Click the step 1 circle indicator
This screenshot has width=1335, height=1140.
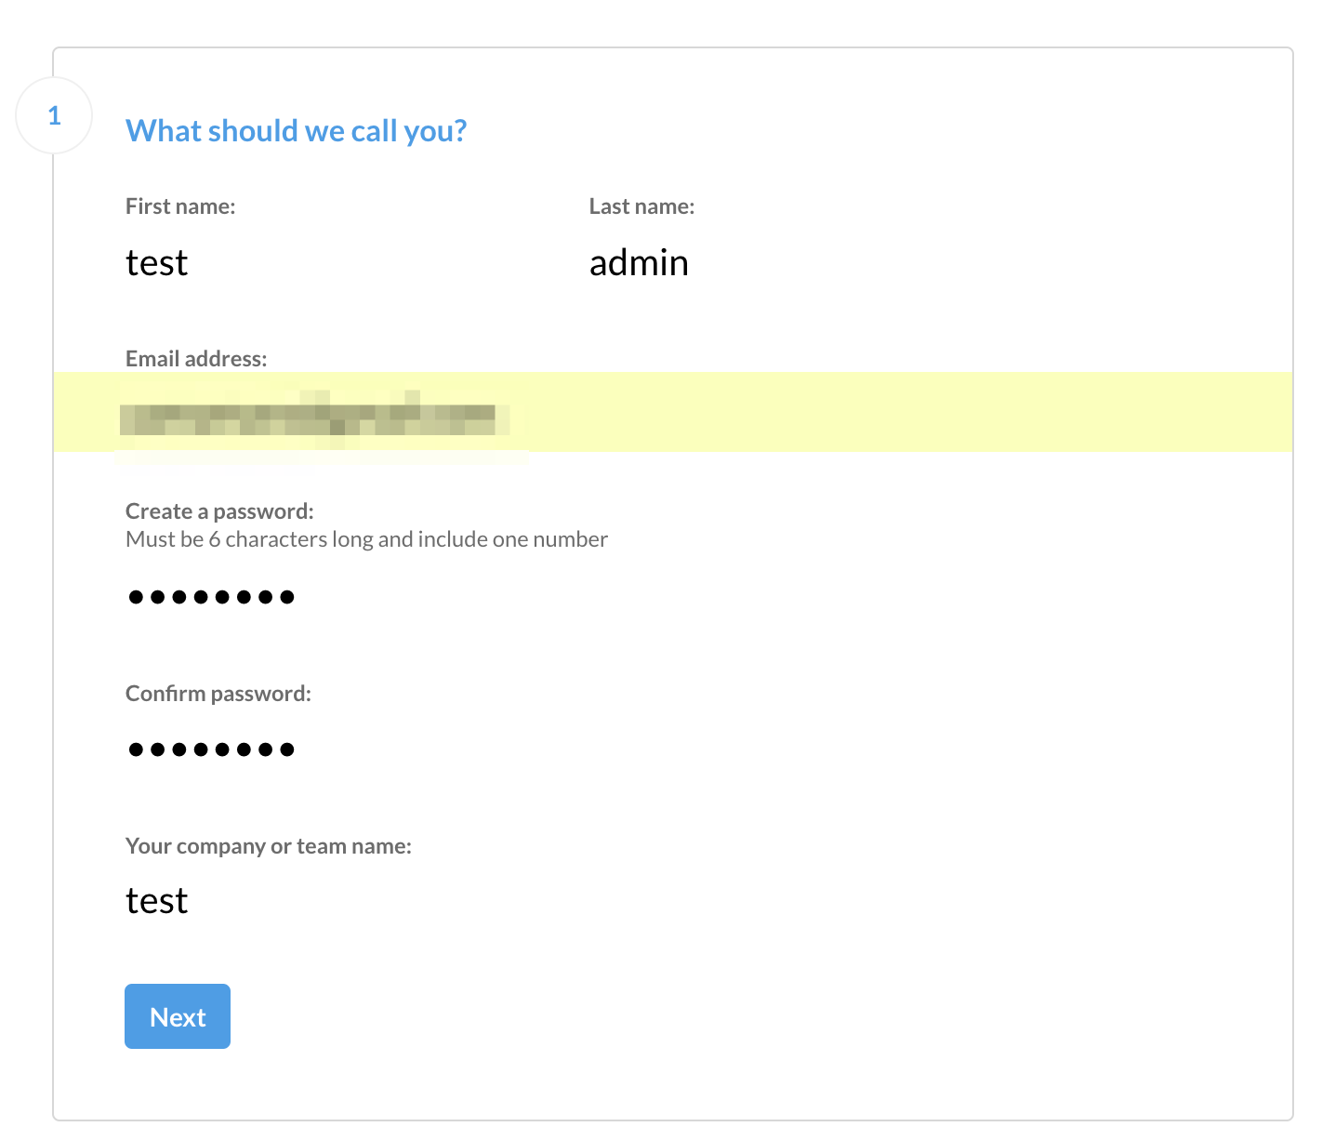pos(54,115)
